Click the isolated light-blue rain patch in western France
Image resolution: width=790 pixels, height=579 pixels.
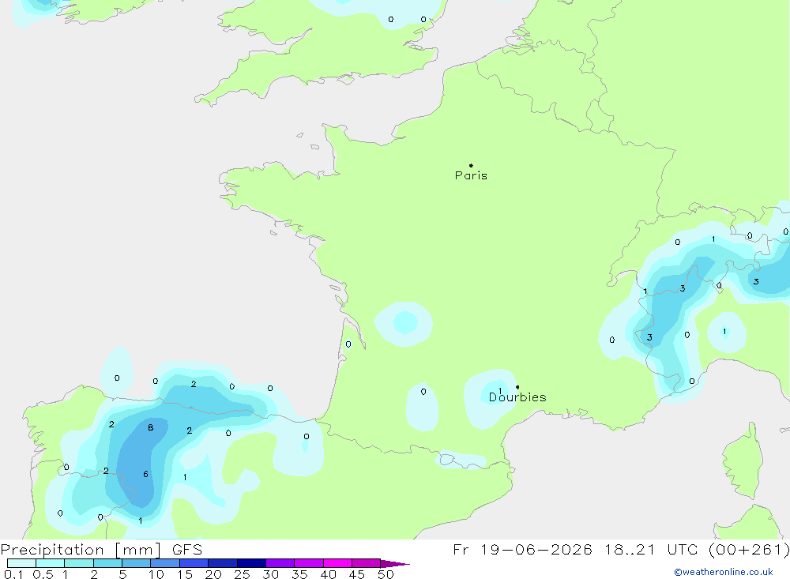click(404, 324)
